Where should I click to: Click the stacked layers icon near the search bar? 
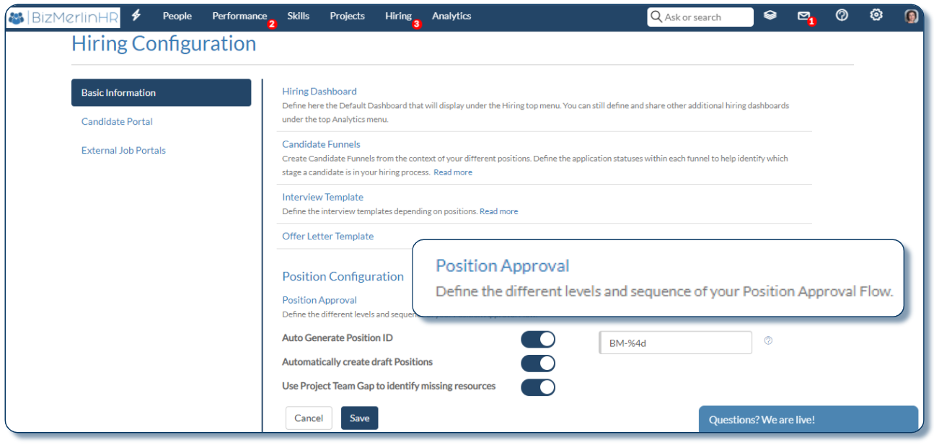pyautogui.click(x=770, y=14)
